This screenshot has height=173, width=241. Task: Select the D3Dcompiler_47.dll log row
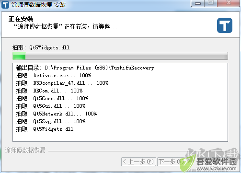pyautogui.click(x=62, y=83)
